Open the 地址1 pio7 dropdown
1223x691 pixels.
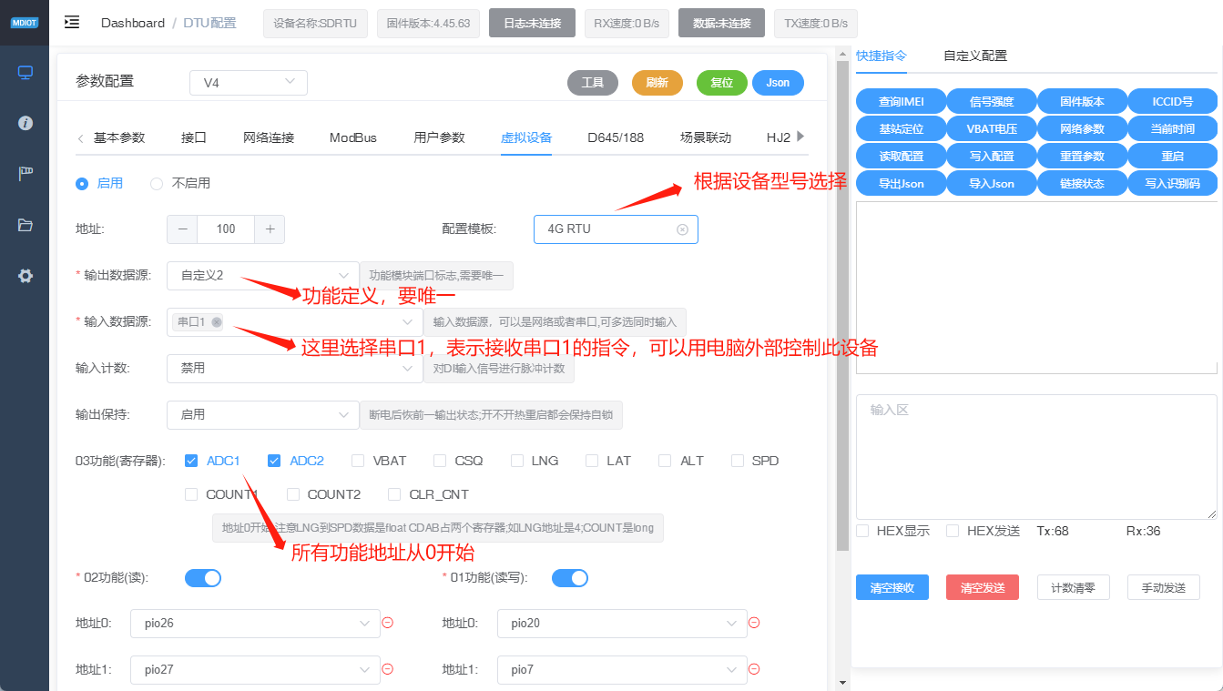pos(622,669)
